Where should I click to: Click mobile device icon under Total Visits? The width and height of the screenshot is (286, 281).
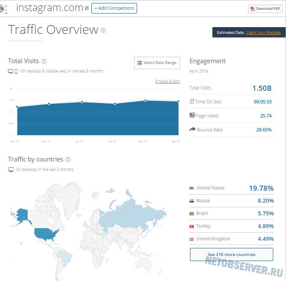coord(16,71)
